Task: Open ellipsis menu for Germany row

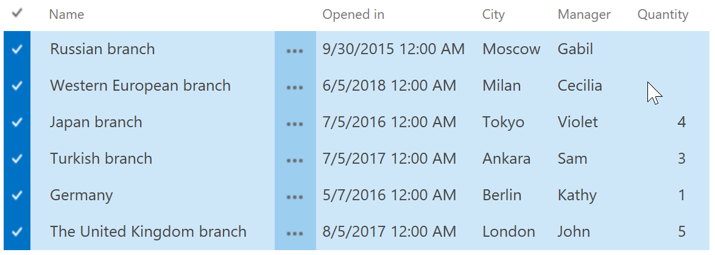Action: pyautogui.click(x=295, y=195)
